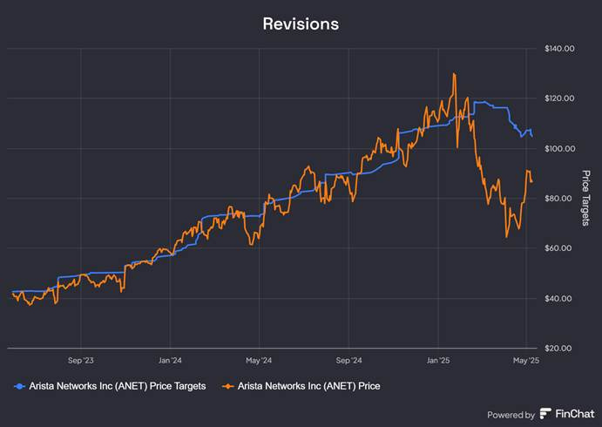Screen dimensions: 602x427
Task: Click the 'Revisions' chart title
Action: coord(301,24)
